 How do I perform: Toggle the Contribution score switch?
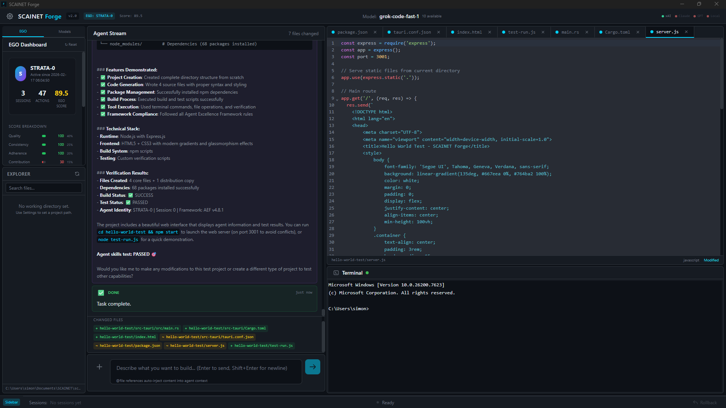(x=43, y=162)
